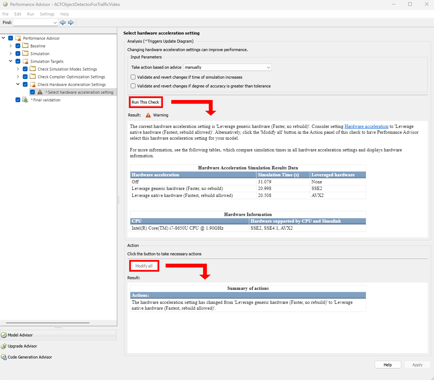Open the Settings menu

[47, 14]
